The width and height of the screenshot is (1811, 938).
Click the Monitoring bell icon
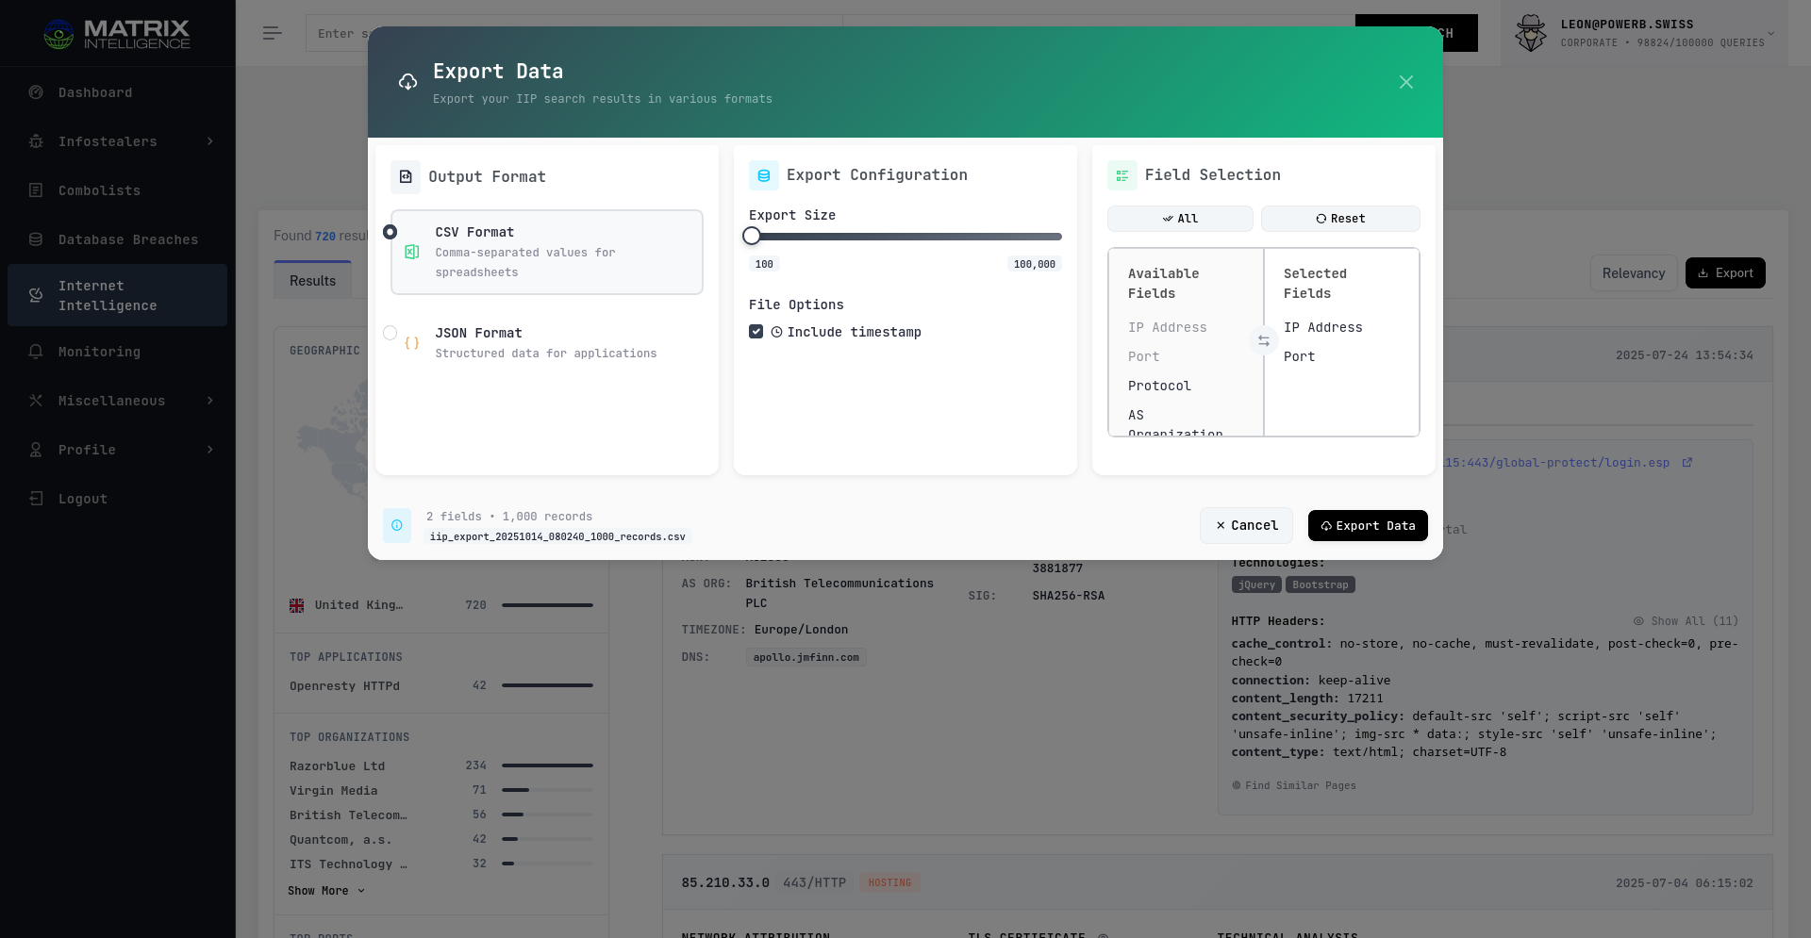click(x=36, y=352)
